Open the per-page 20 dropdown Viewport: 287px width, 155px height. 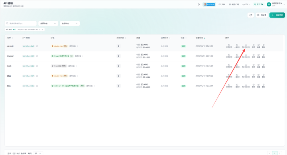38,153
